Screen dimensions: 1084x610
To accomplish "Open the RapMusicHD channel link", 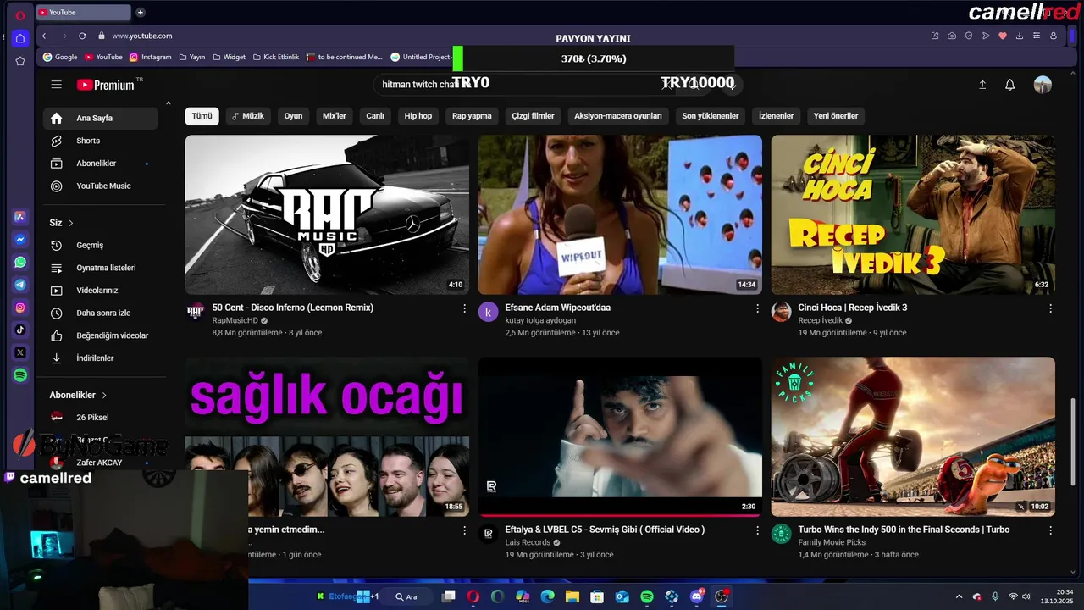I will 235,321.
